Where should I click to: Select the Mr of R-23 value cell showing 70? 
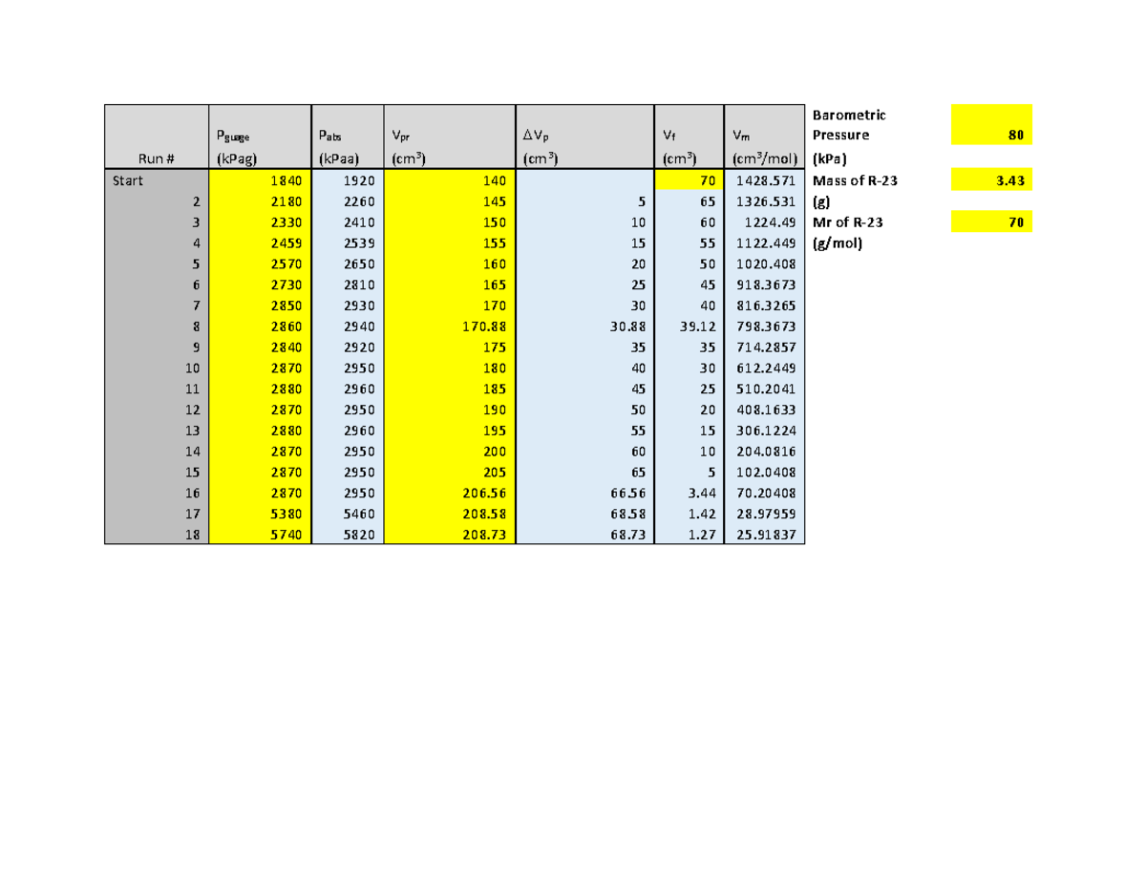[993, 221]
